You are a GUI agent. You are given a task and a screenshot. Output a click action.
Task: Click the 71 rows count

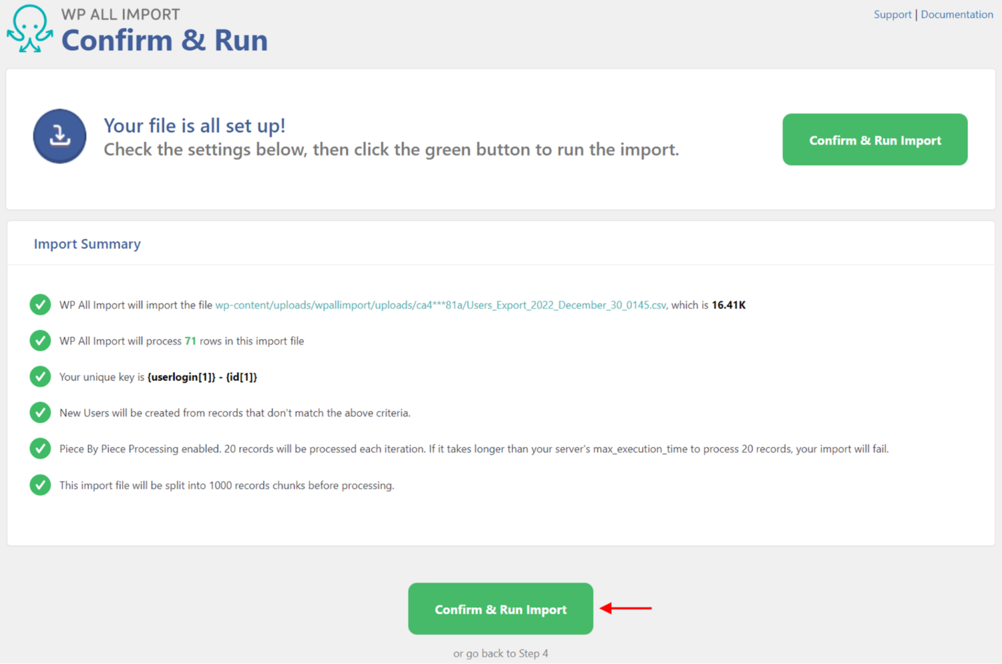[x=190, y=341]
